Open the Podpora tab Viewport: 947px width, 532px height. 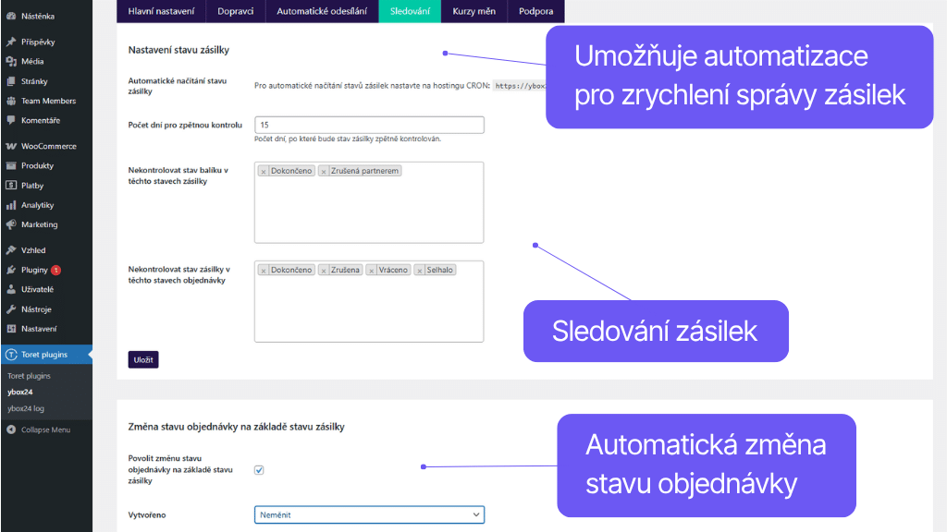click(536, 12)
